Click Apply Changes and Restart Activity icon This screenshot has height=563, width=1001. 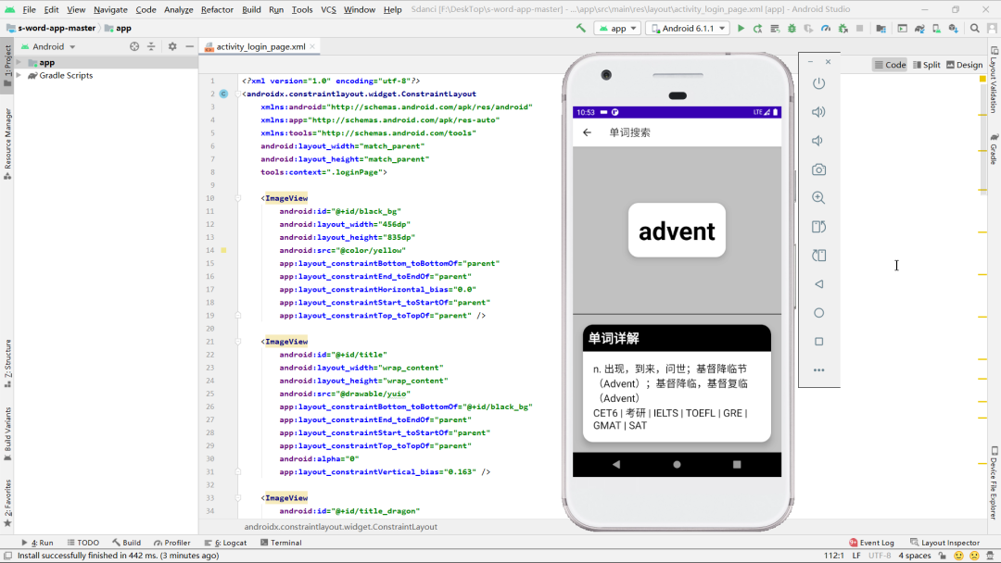click(x=758, y=28)
